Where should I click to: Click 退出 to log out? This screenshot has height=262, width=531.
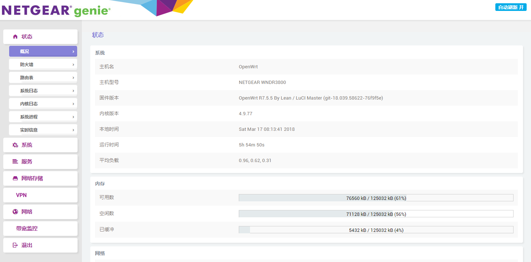(40, 245)
